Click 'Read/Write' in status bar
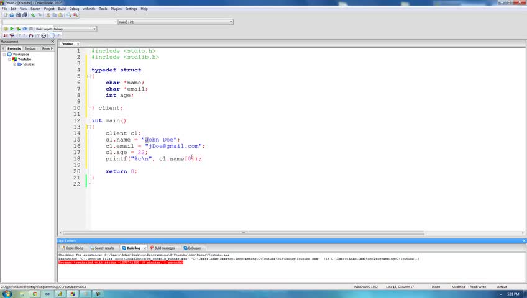Viewport: 527px width, 298px height. click(x=477, y=287)
